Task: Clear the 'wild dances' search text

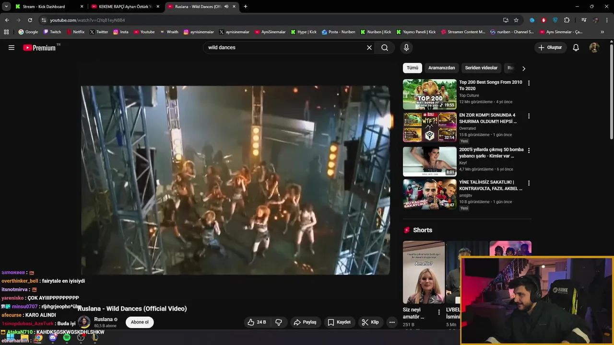Action: click(369, 47)
